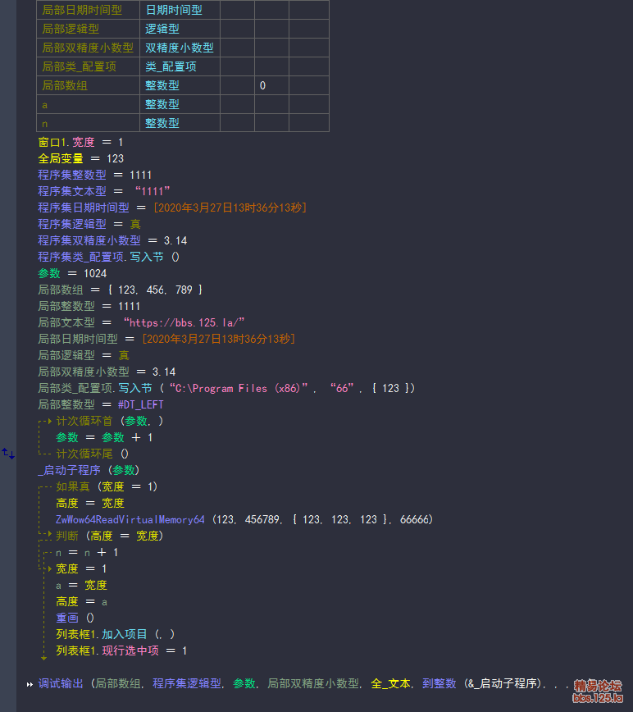Click code line 高度 = a
Image resolution: width=633 pixels, height=712 pixels.
[x=82, y=601]
